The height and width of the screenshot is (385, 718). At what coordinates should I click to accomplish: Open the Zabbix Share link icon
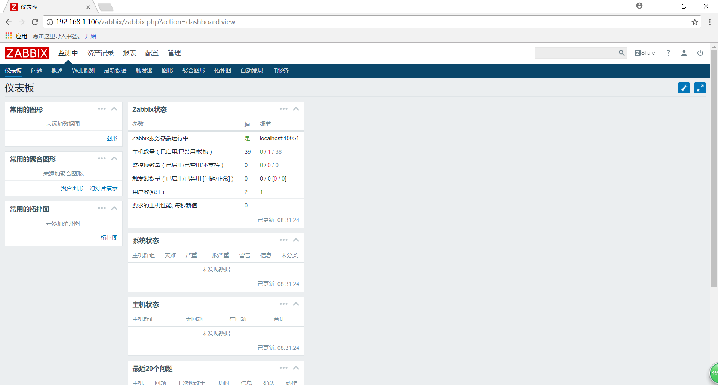tap(645, 53)
